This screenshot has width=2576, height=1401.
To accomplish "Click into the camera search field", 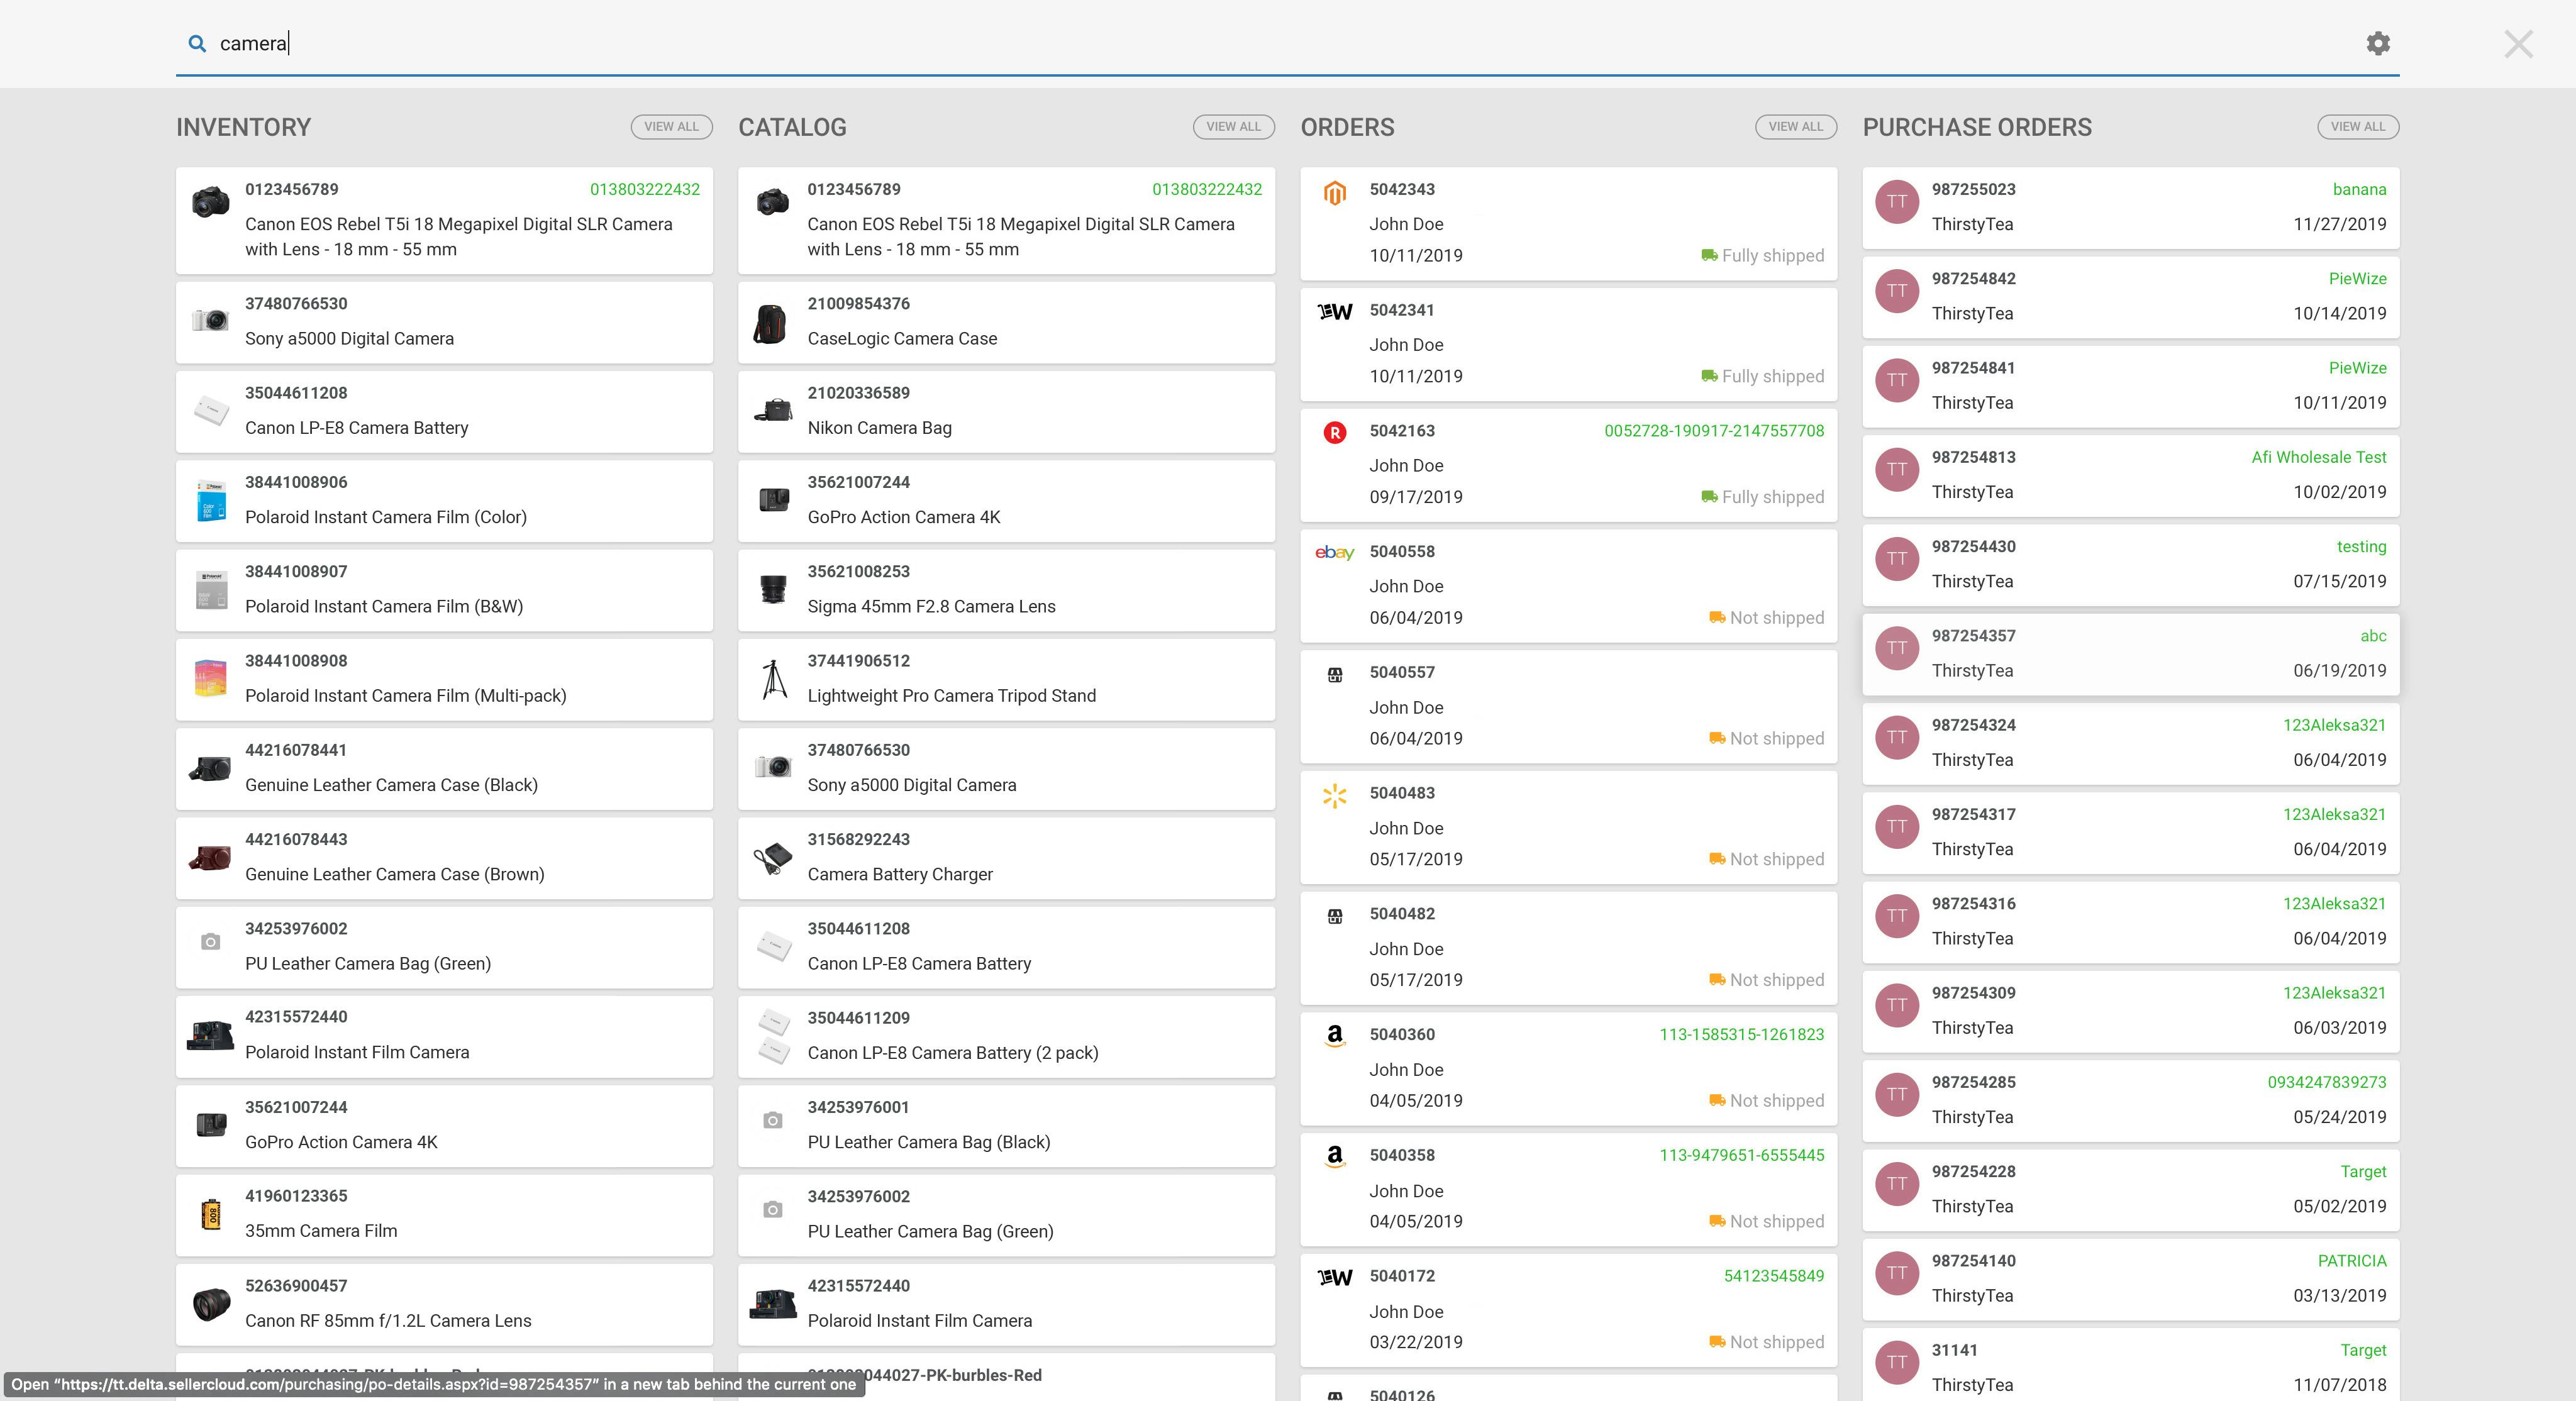I will (1200, 43).
